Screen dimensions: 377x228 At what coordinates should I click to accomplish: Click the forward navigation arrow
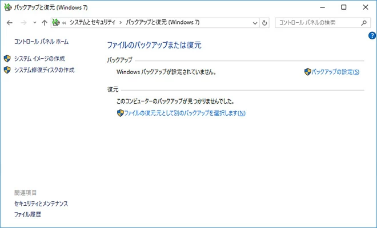pos(23,23)
